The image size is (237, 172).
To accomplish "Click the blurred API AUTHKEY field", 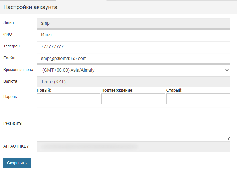I will [x=133, y=147].
